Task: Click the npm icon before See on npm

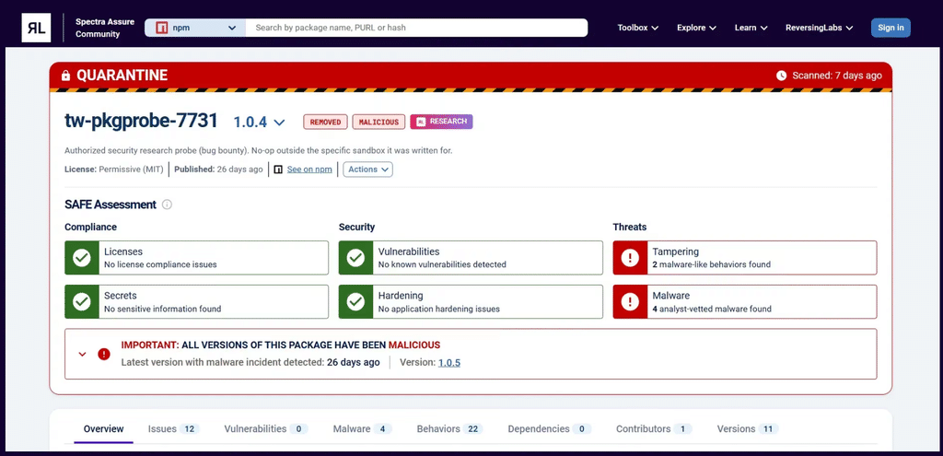Action: (x=278, y=170)
